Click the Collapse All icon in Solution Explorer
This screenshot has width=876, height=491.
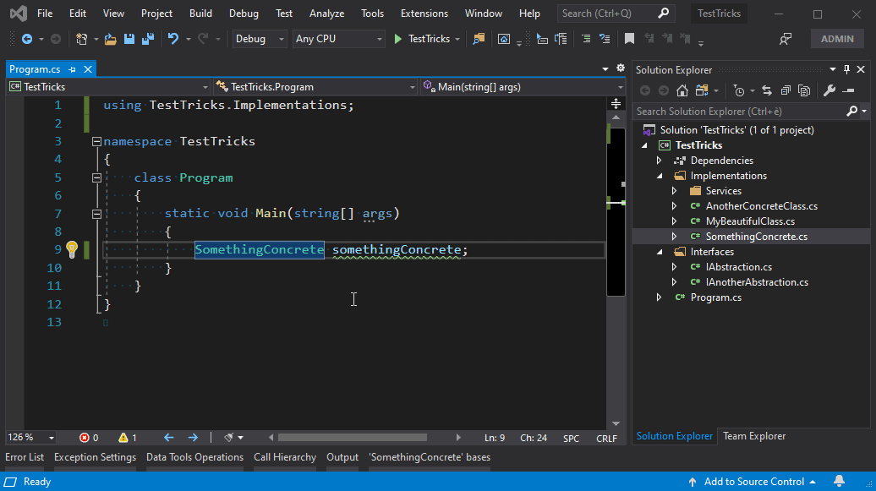click(786, 90)
